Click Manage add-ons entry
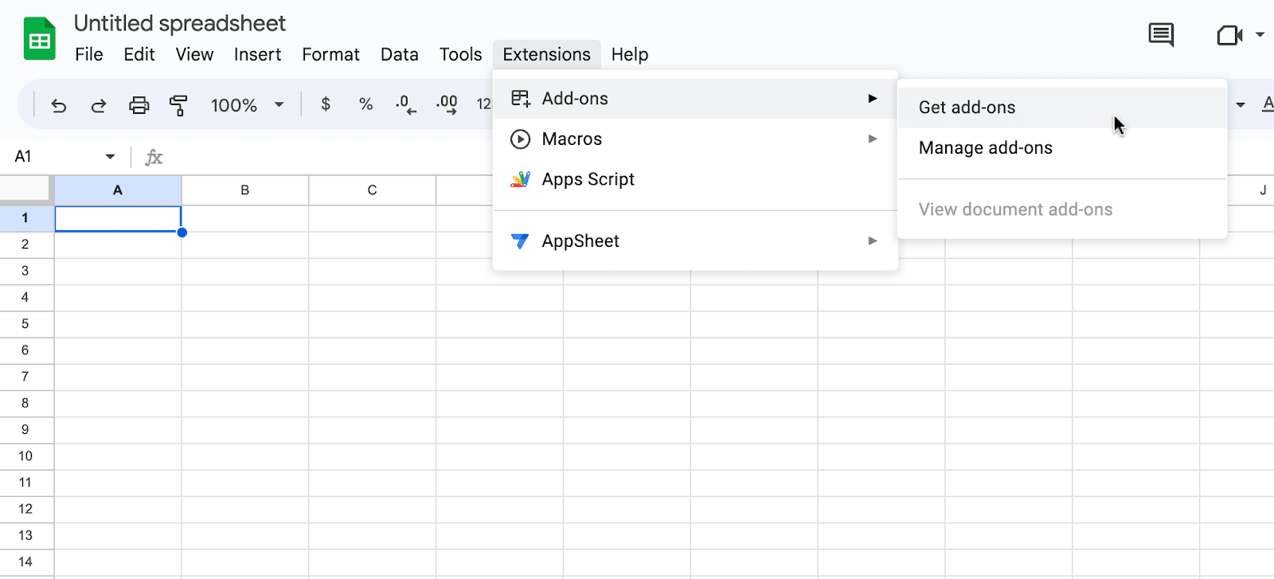This screenshot has height=579, width=1274. [985, 148]
